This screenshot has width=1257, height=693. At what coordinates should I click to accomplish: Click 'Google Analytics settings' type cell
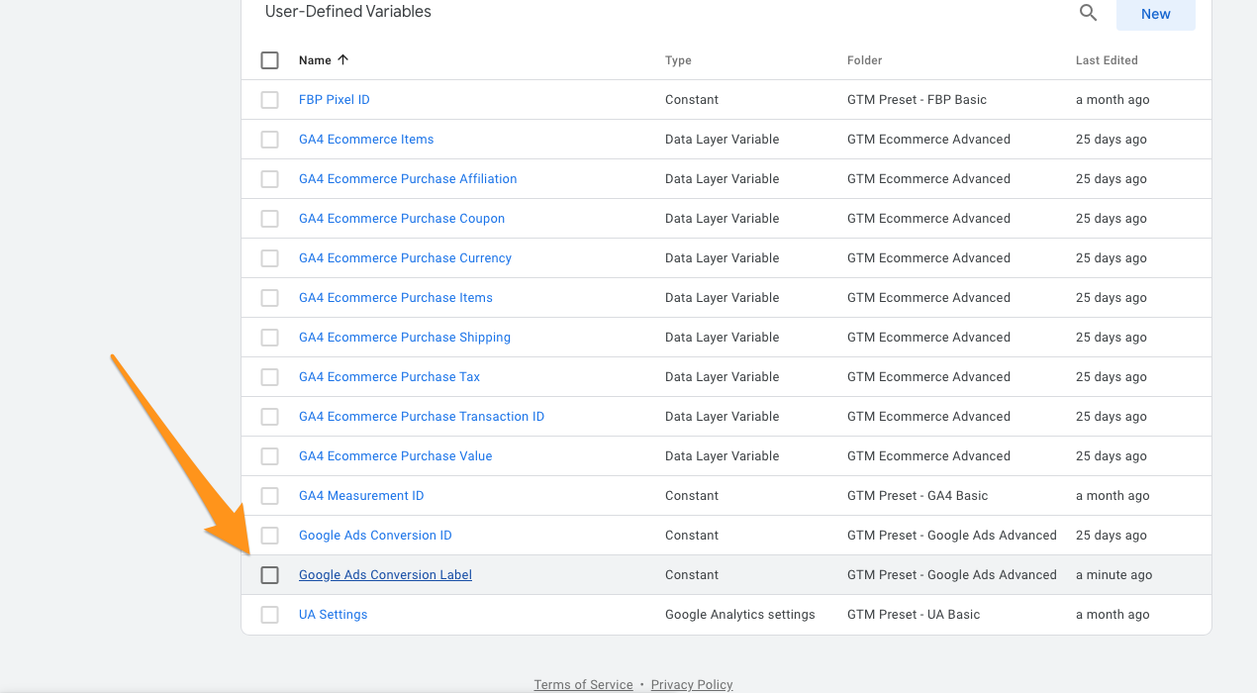tap(740, 615)
